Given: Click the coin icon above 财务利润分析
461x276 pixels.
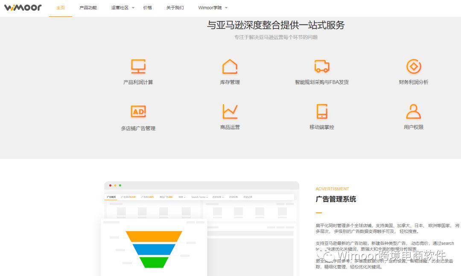Looking at the screenshot, I should pos(414,67).
